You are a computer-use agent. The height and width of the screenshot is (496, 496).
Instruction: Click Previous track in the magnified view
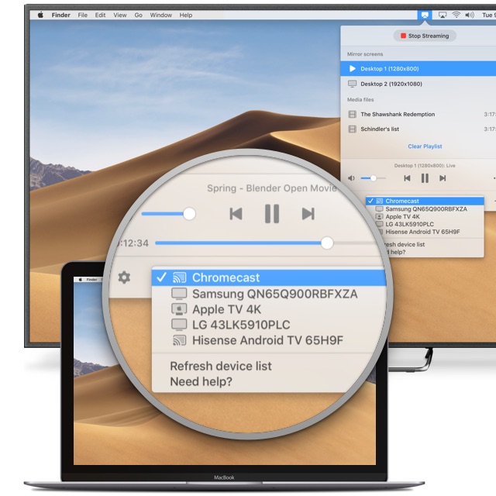[236, 214]
